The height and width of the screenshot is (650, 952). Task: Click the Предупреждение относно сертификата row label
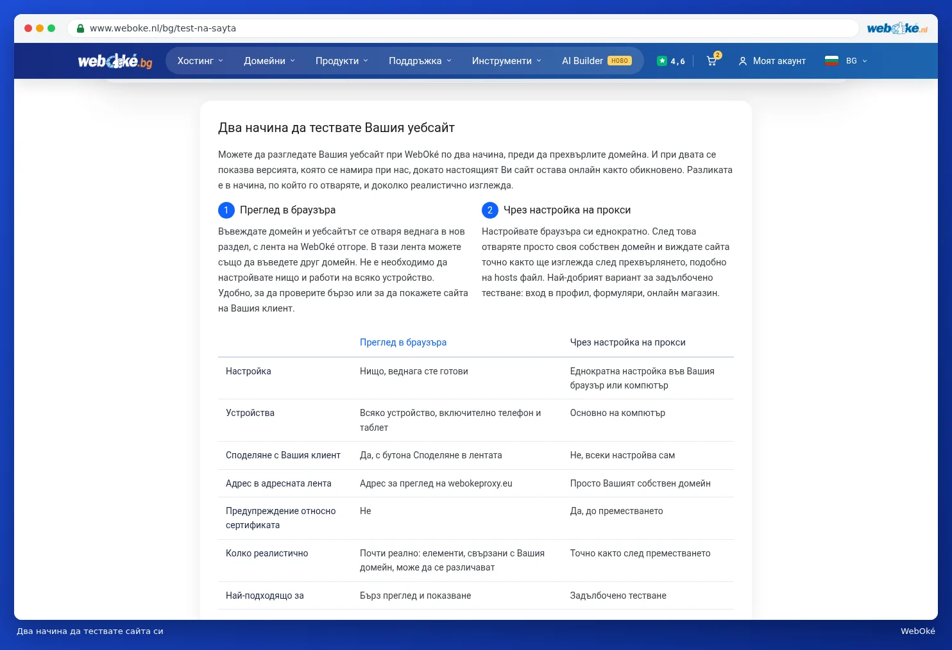click(x=281, y=518)
